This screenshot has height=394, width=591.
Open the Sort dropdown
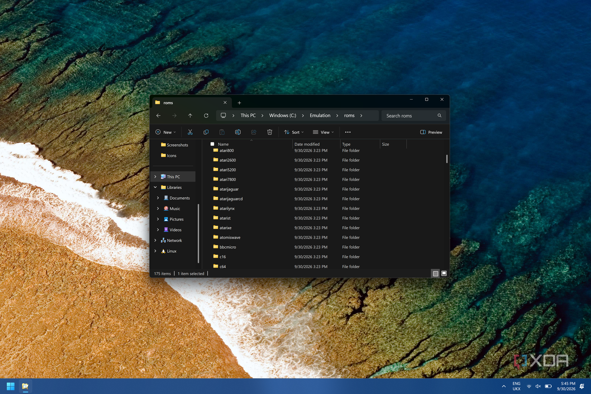pos(294,132)
